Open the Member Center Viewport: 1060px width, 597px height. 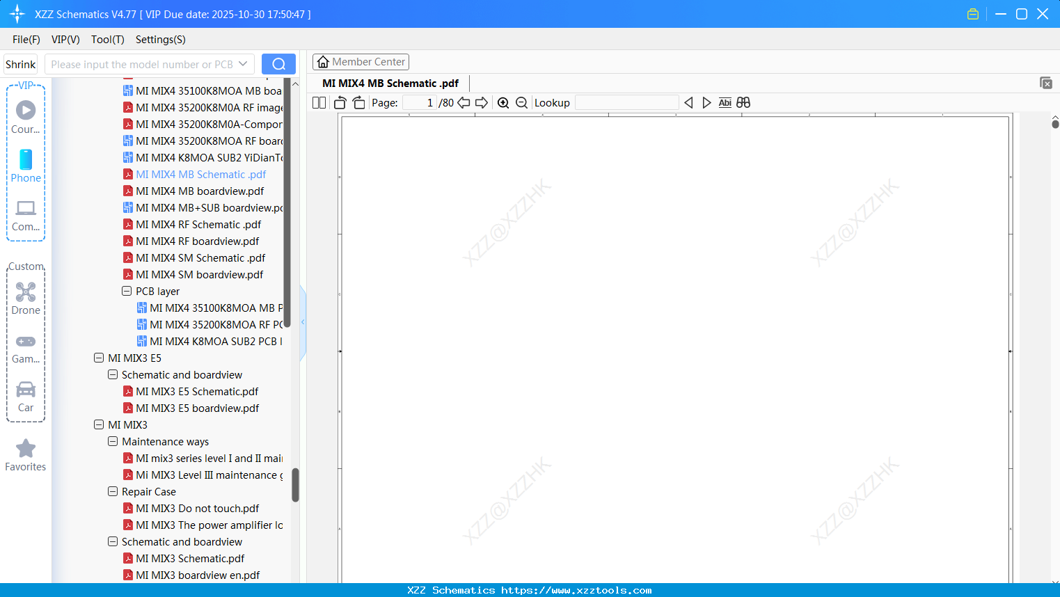click(361, 62)
